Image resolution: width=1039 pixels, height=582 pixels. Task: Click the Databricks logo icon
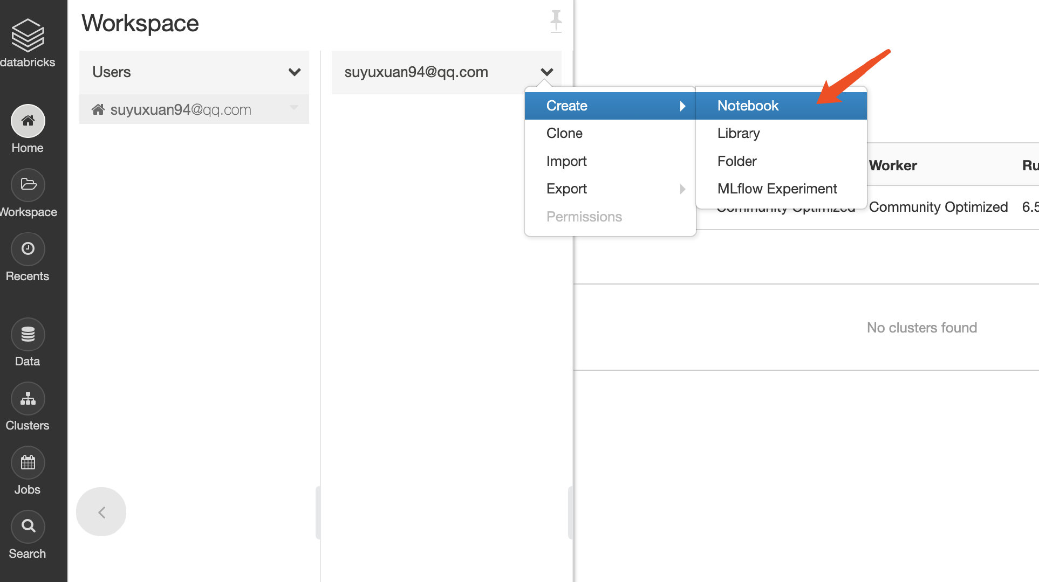pos(28,36)
